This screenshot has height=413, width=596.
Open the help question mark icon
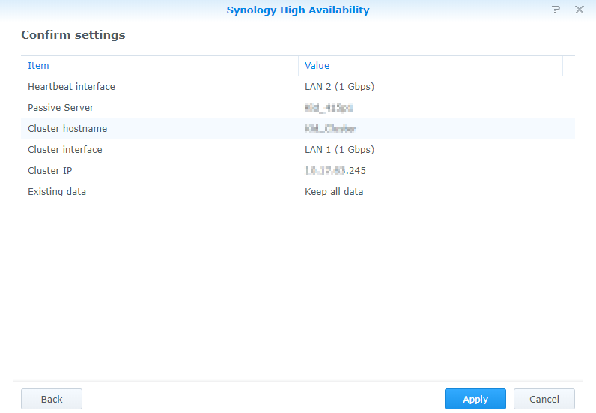(556, 10)
